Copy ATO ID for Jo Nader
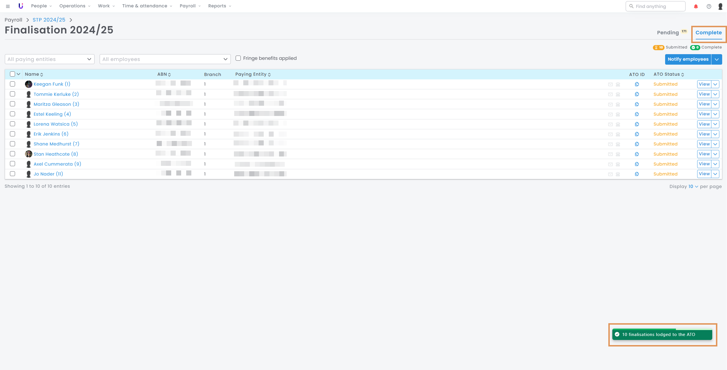727x370 pixels. (x=637, y=174)
